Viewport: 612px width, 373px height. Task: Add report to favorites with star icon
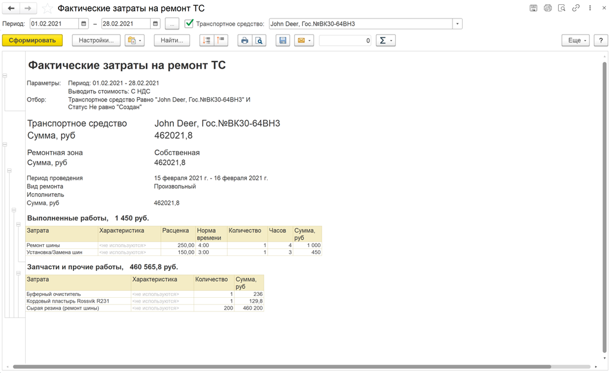click(x=47, y=9)
